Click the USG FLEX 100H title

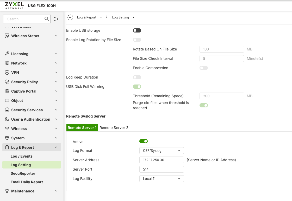point(42,6)
